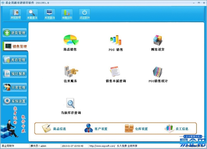Click the 员工信息 link text
Screen dimensions: 207x149
[182, 129]
